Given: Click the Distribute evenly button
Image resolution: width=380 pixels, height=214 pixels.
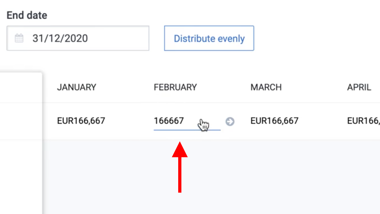Looking at the screenshot, I should (209, 38).
